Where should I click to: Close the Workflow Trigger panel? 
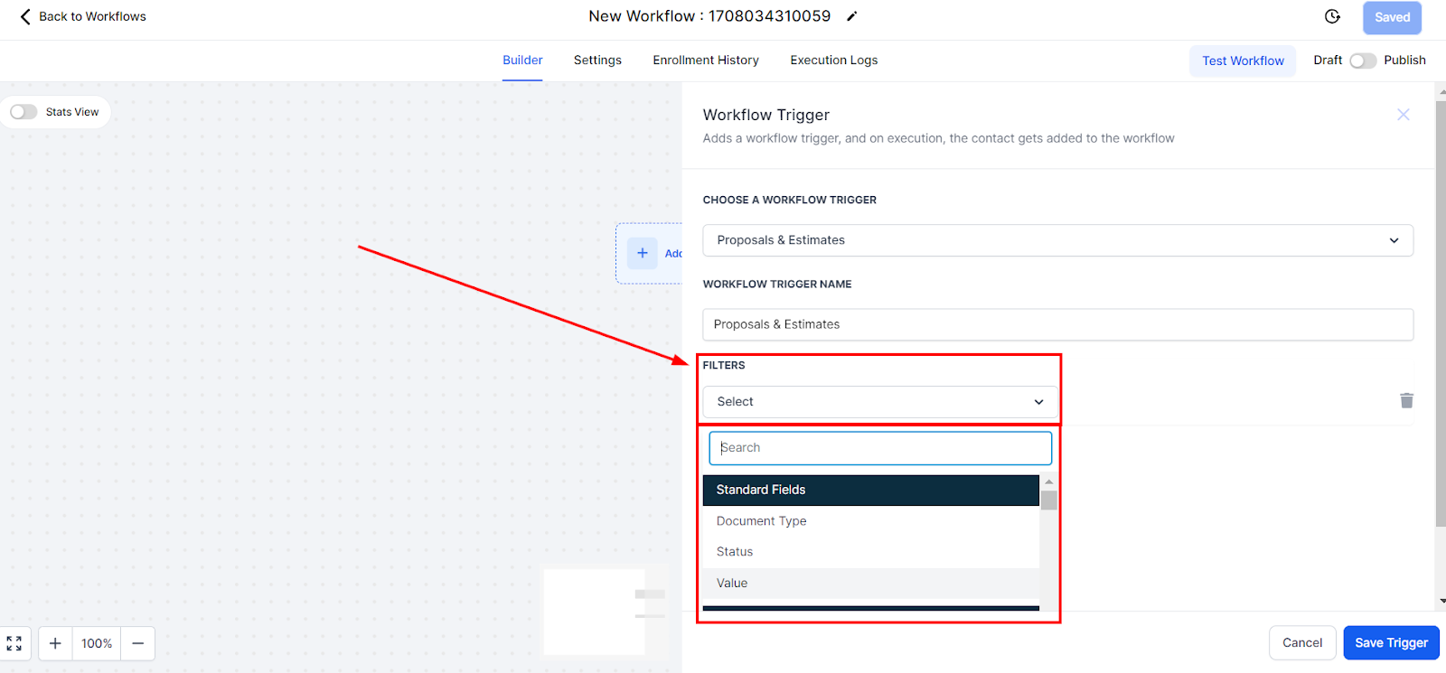coord(1404,115)
